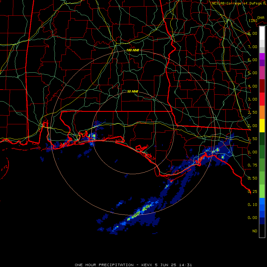Image resolution: width=267 pixels, height=267 pixels.
Task: Click the 7.00 legend value
Action: (x=252, y=47)
